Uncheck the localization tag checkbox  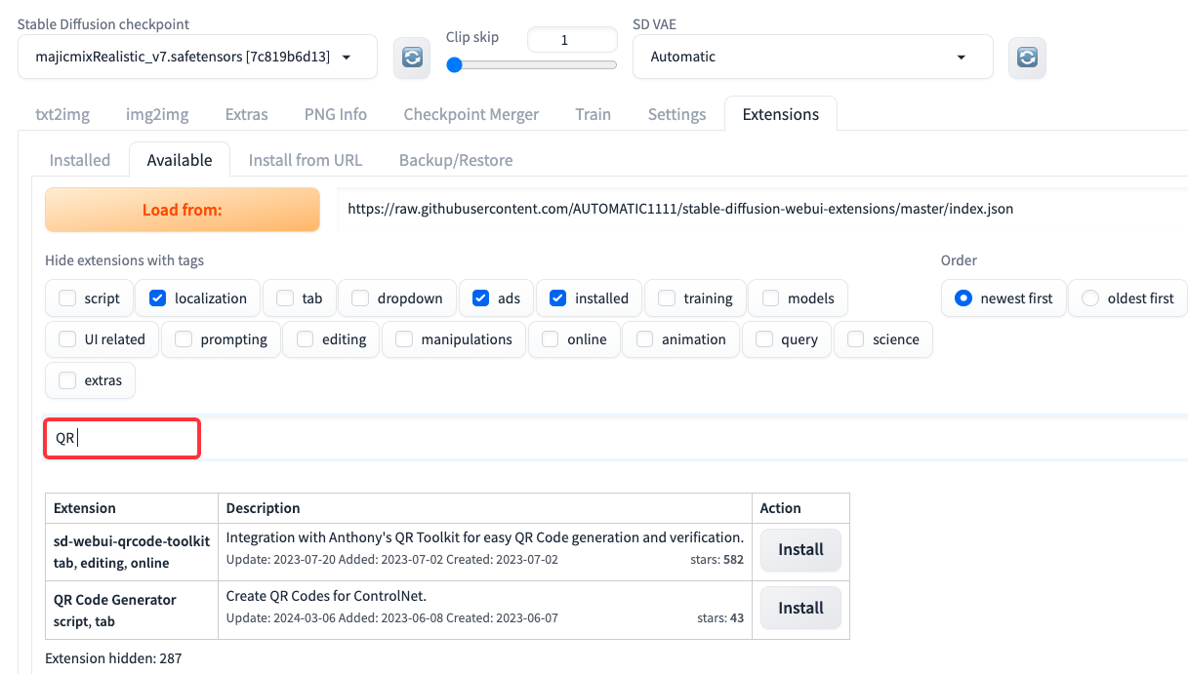(x=157, y=298)
